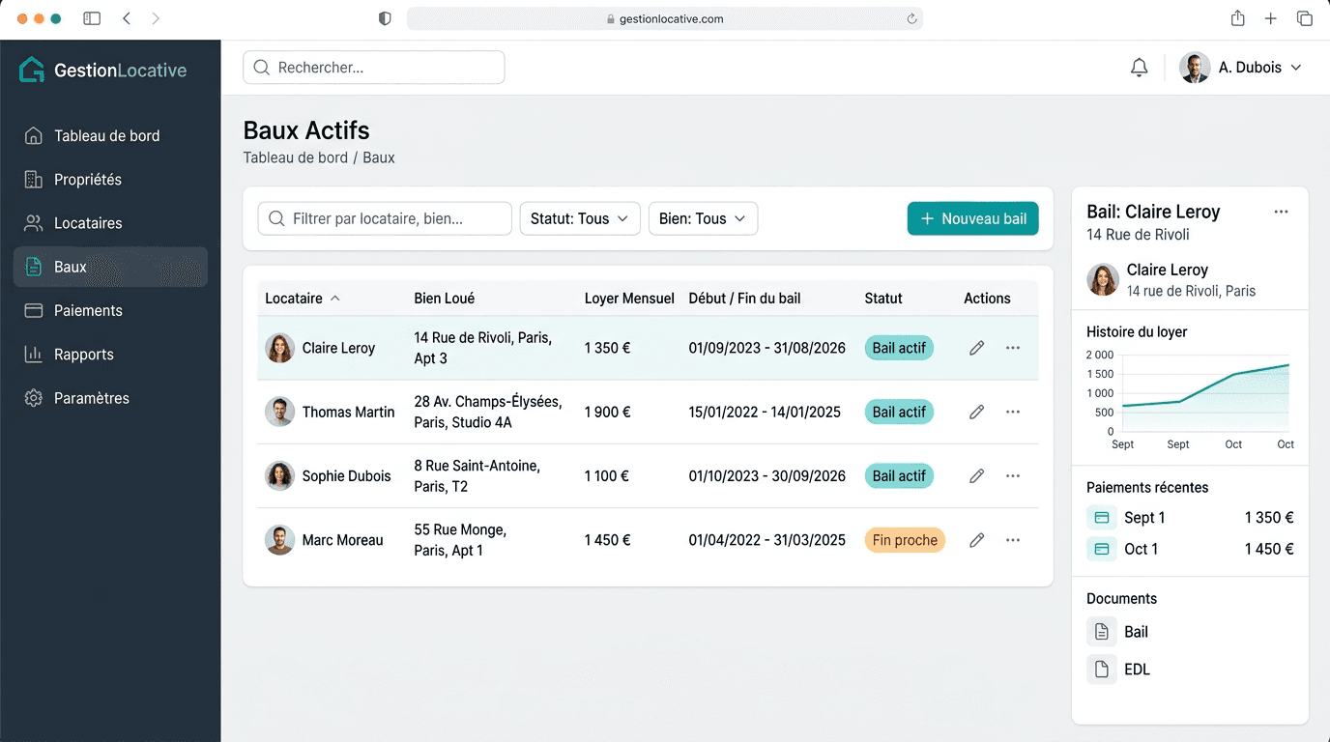Screen dimensions: 1330x742
Task: Click the browser sidebar toggle icon
Action: click(x=92, y=18)
